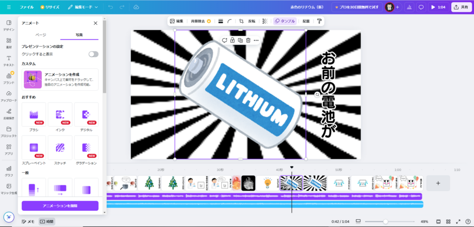Click the メモ notes button
Image resolution: width=474 pixels, height=227 pixels.
point(28,222)
